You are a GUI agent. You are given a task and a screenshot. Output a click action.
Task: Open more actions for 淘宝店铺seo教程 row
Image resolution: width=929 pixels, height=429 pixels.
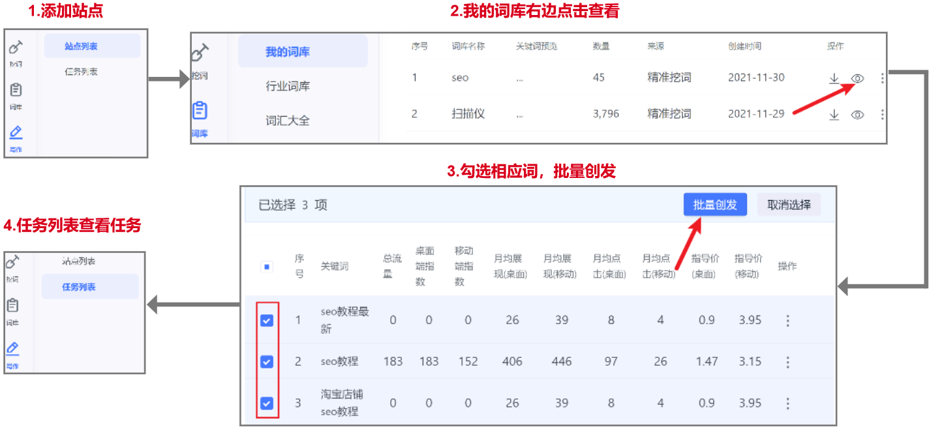point(787,402)
